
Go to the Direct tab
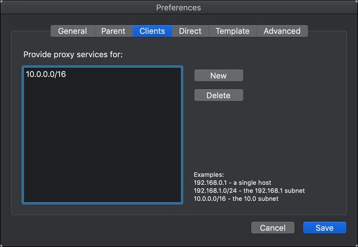click(x=190, y=31)
